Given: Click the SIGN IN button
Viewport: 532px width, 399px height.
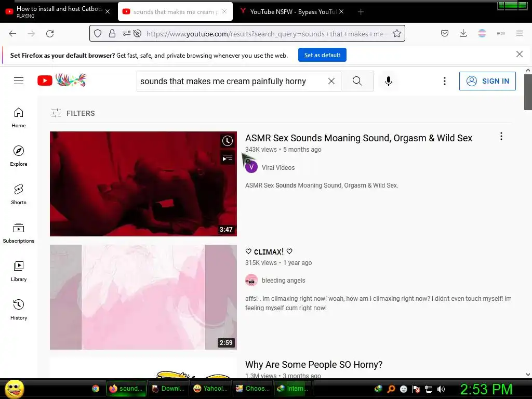Looking at the screenshot, I should 487,81.
